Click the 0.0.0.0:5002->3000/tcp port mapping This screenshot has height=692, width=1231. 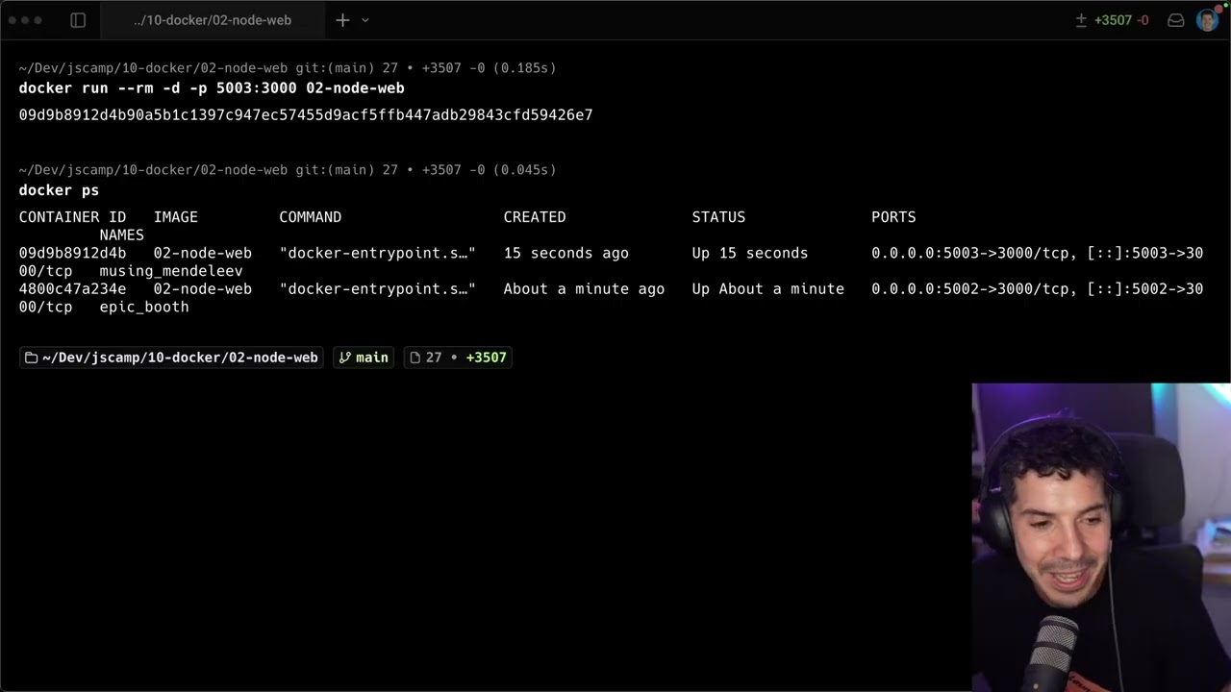[972, 289]
